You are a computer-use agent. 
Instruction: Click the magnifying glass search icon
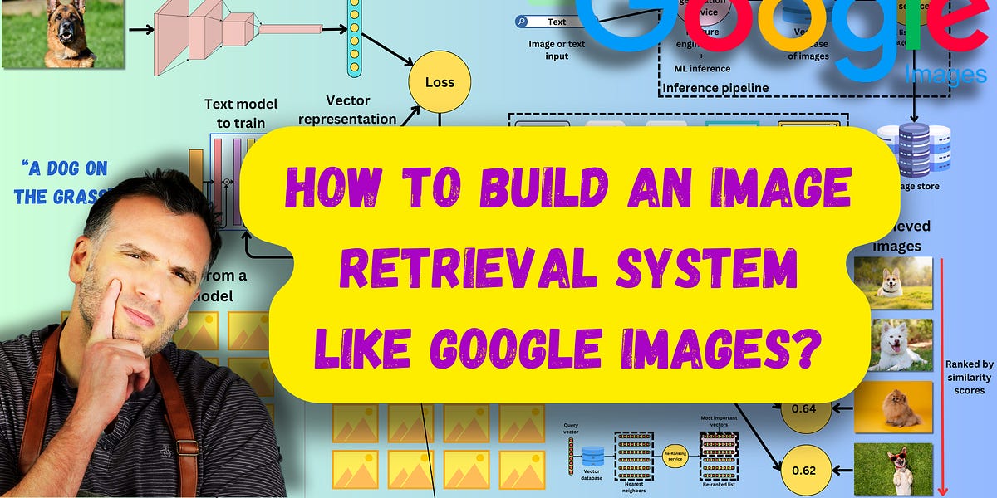point(522,21)
